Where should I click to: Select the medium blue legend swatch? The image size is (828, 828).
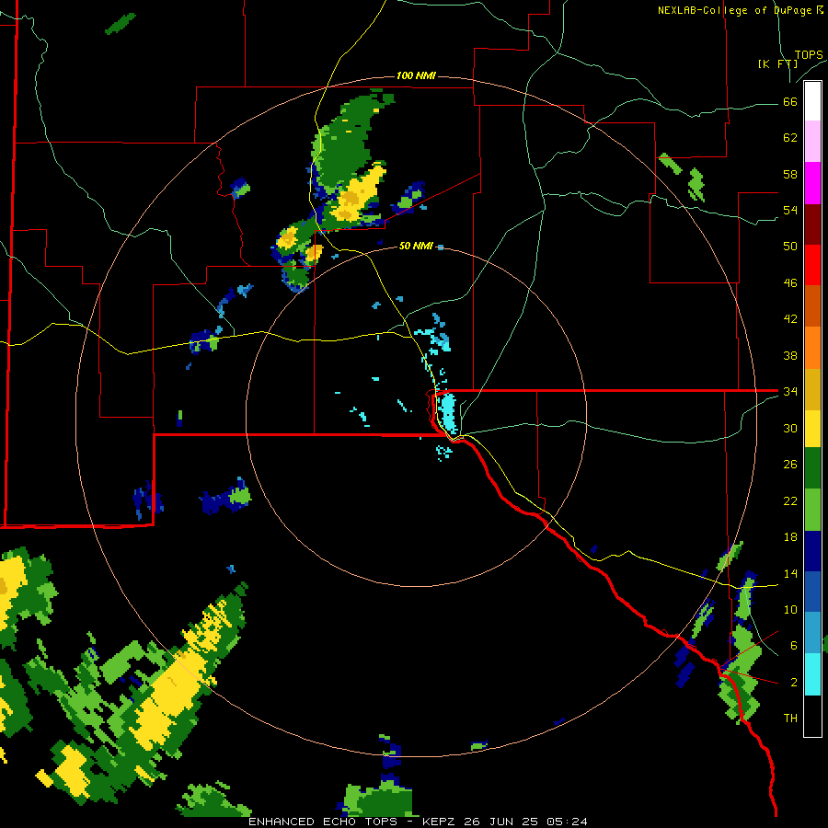click(x=812, y=592)
